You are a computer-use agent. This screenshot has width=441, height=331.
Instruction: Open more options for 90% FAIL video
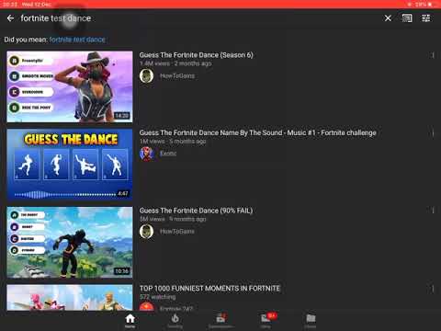pyautogui.click(x=433, y=211)
